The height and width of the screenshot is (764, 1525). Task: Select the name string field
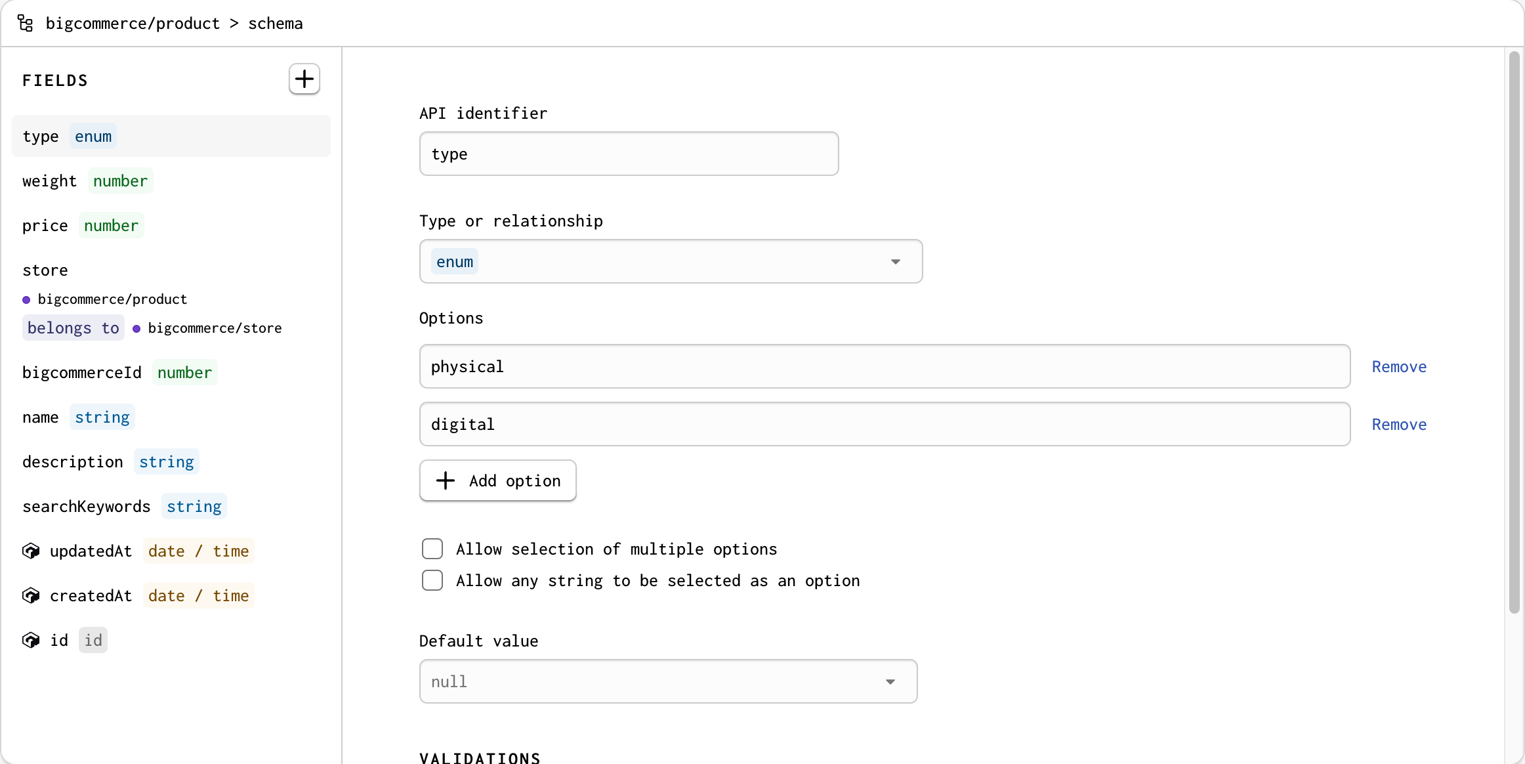coord(171,417)
